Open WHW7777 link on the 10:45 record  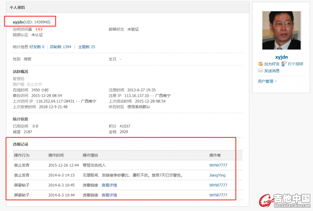[218, 185]
